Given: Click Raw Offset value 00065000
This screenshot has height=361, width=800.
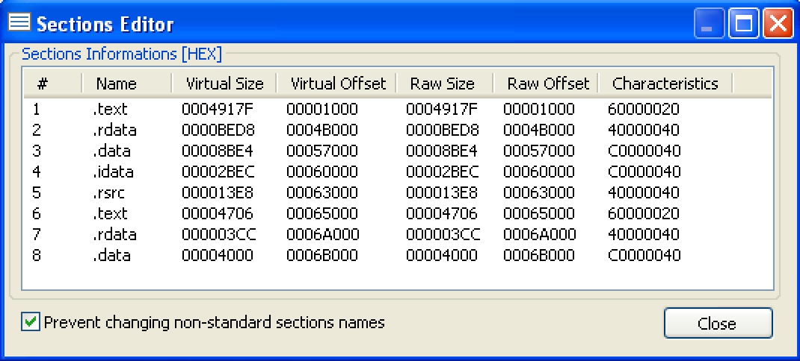Looking at the screenshot, I should (x=539, y=213).
